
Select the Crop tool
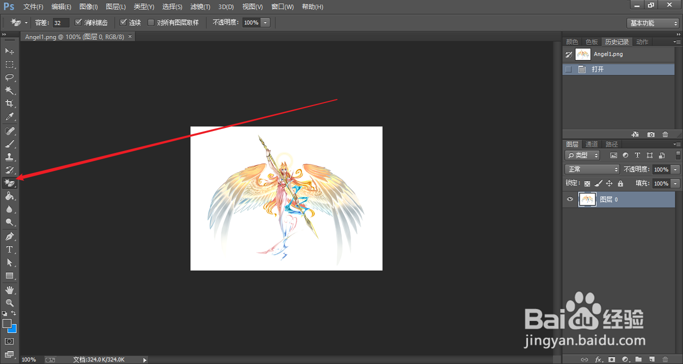tap(9, 103)
